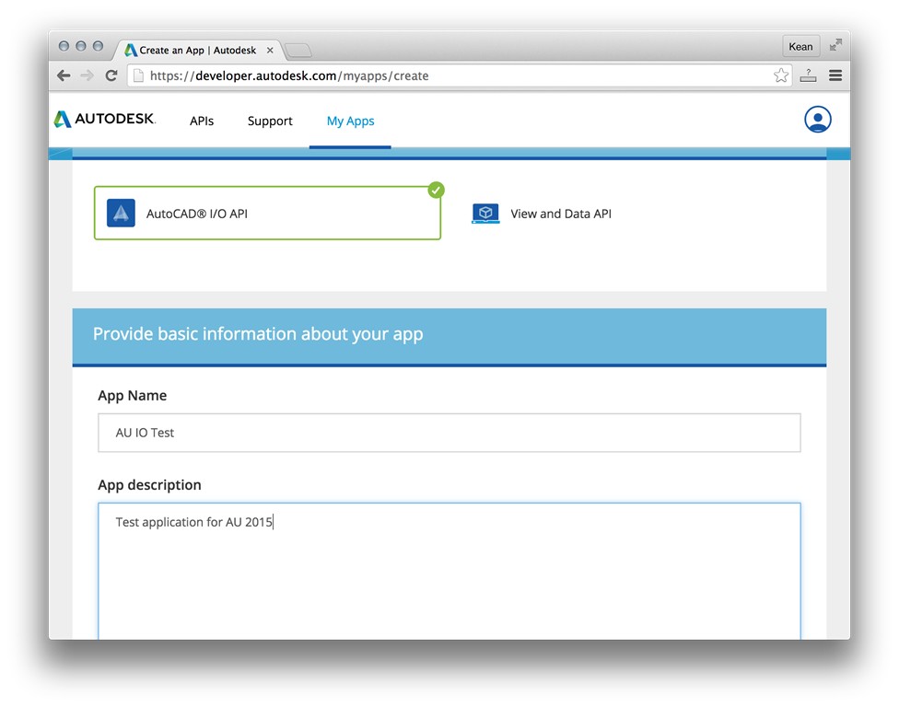The width and height of the screenshot is (899, 707).
Task: Click the extension icon beside the bookmark star
Action: pos(808,75)
